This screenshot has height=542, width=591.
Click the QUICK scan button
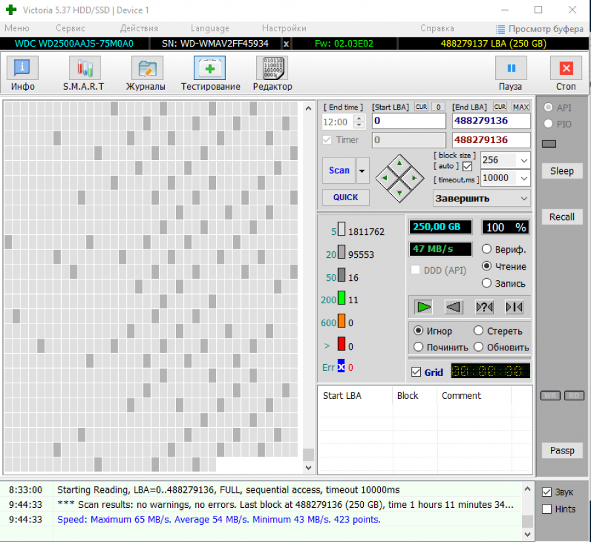345,197
